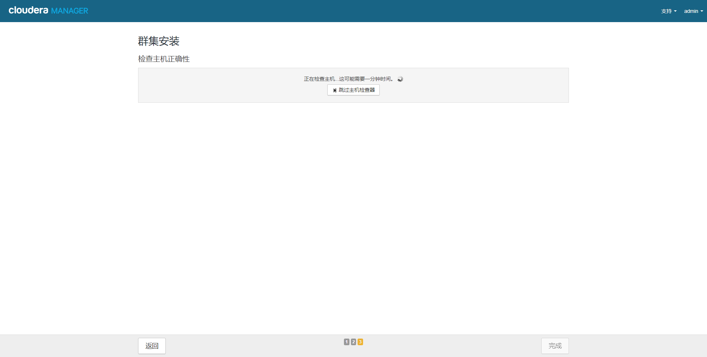This screenshot has width=707, height=357.
Task: Click the 正在检查主机 status message
Action: click(349, 79)
